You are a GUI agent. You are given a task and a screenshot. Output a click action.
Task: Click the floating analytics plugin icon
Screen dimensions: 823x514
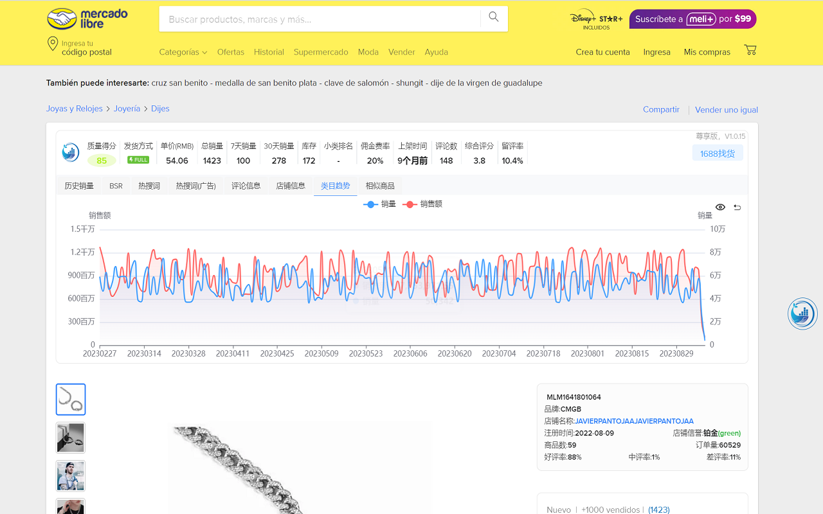(802, 314)
